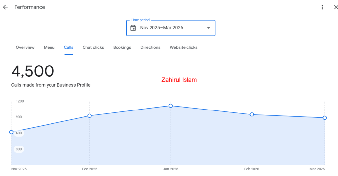Open the Bookings tab
Screen dimensions: 338x176
coord(122,47)
